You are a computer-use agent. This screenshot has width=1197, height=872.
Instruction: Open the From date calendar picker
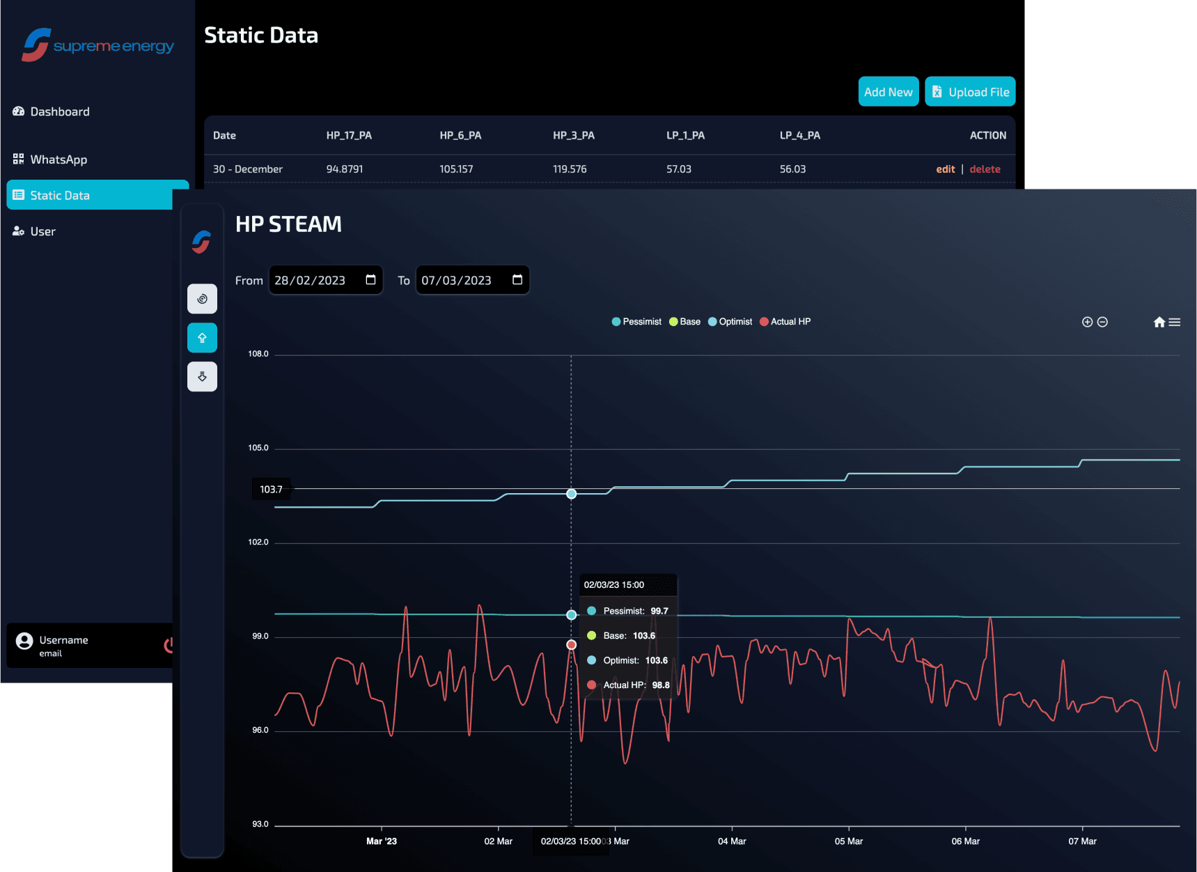coord(370,280)
